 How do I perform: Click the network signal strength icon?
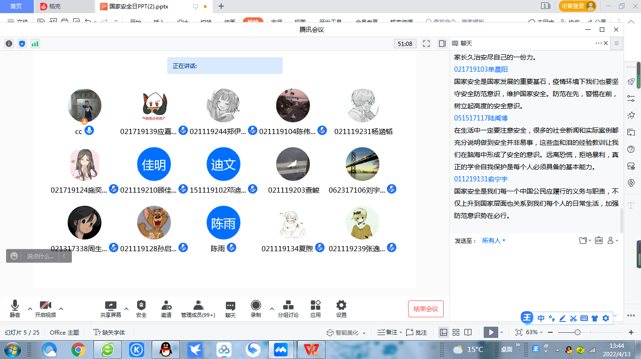[x=35, y=44]
